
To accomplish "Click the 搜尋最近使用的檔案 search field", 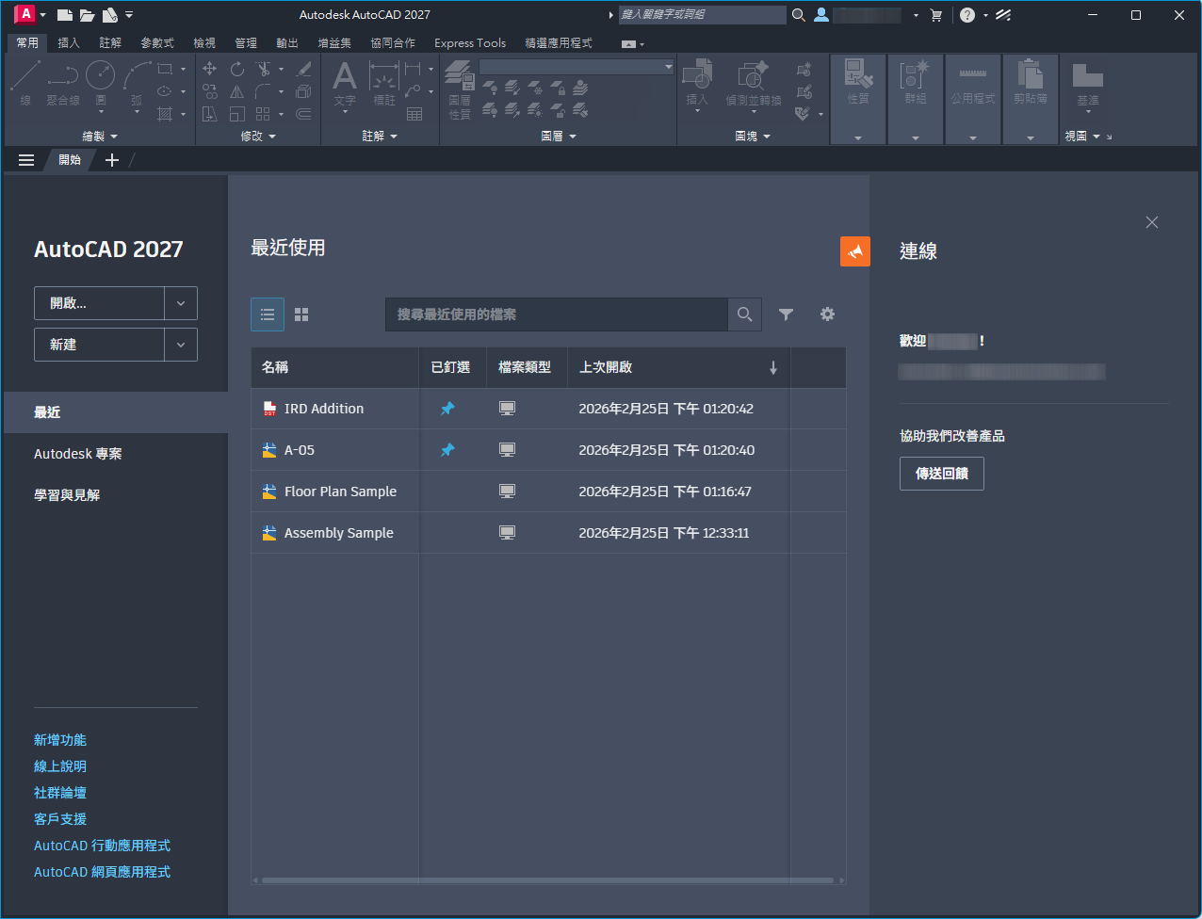I will tap(557, 314).
